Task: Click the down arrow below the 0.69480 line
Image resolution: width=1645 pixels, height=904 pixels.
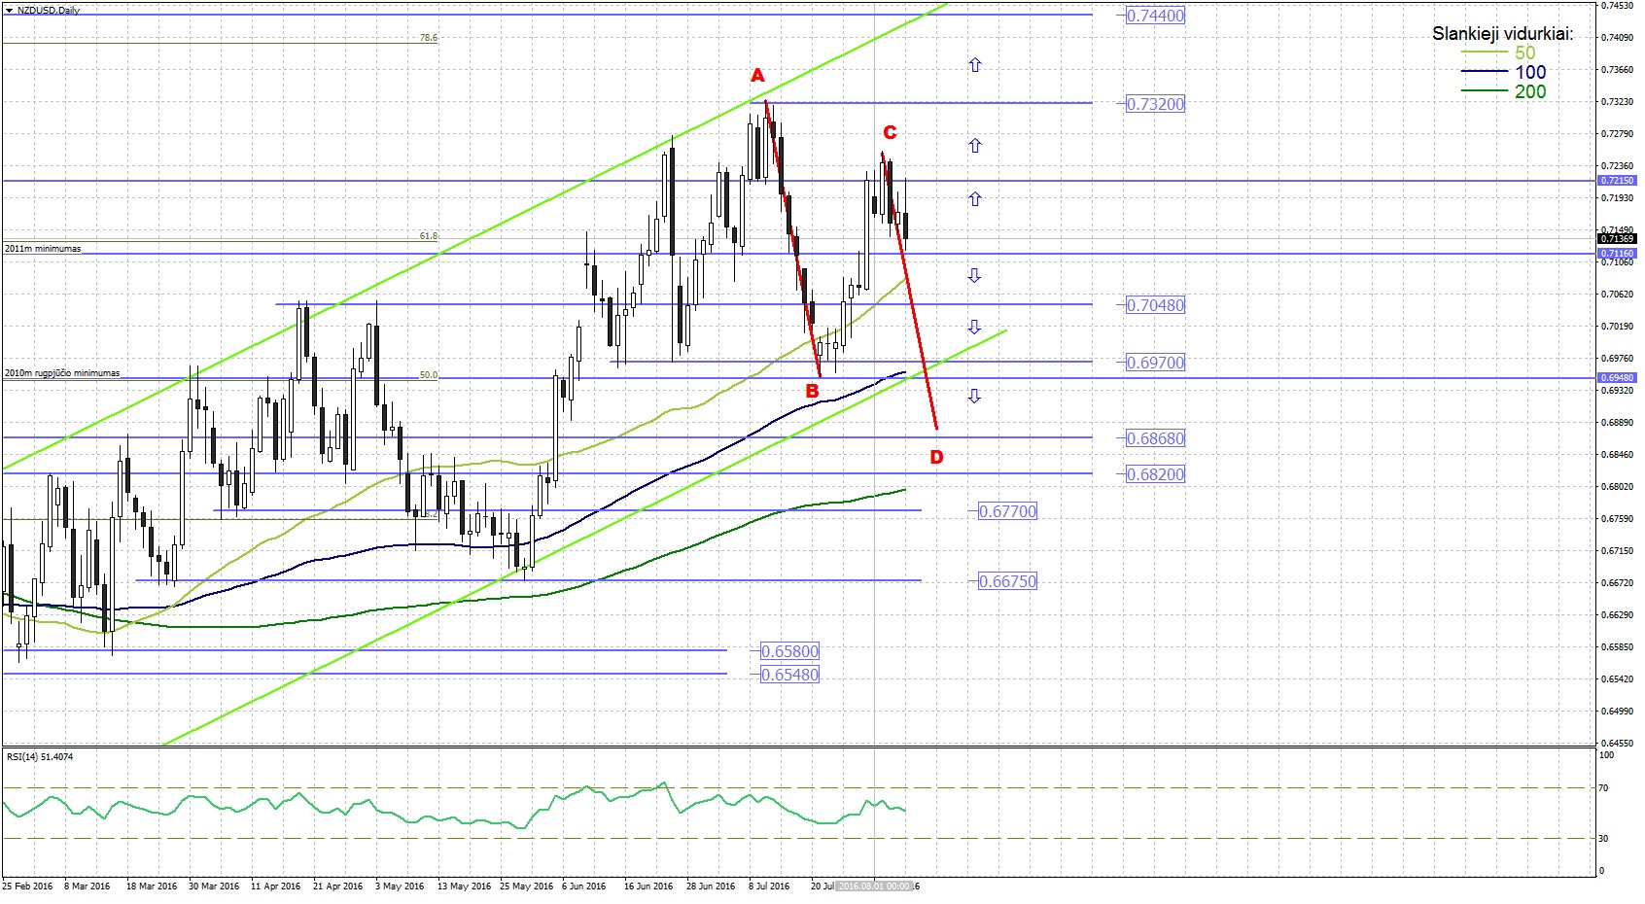Action: pyautogui.click(x=974, y=396)
